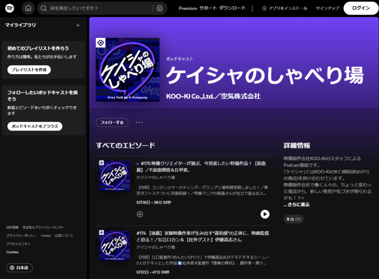Click すべてのエピソード heading
Viewport: 379px width, 279px height.
click(x=126, y=145)
